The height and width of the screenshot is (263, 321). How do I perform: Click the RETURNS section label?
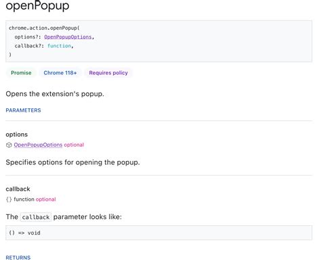[18, 258]
